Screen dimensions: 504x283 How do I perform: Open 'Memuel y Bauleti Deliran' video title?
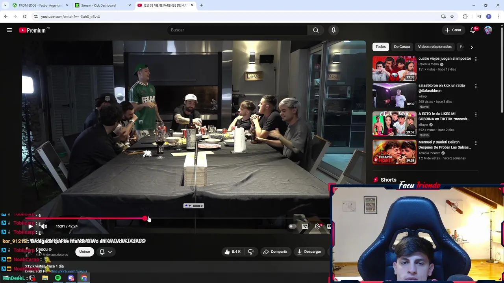[x=445, y=145]
